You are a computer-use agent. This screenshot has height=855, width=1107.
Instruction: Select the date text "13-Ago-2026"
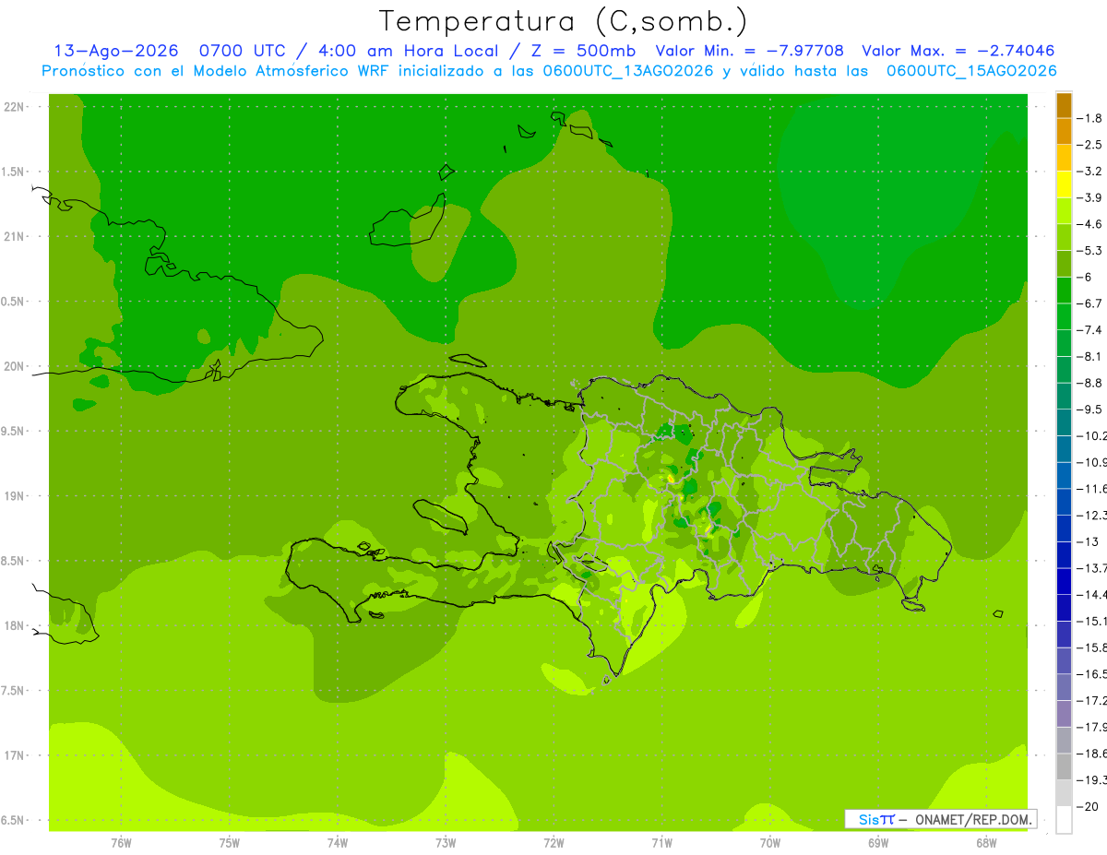click(116, 51)
